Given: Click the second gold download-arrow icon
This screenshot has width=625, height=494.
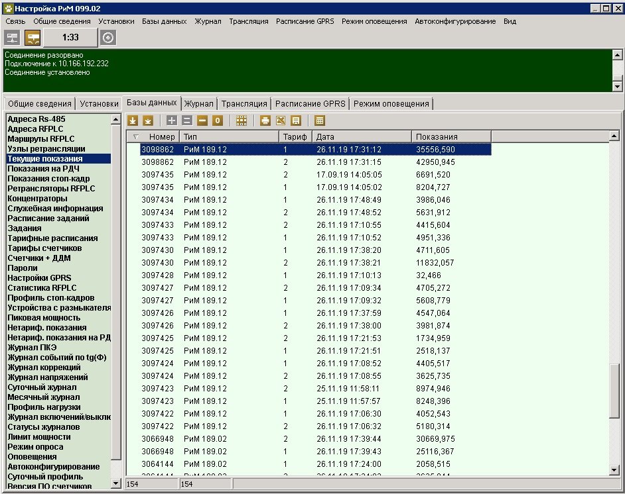Looking at the screenshot, I should point(148,121).
